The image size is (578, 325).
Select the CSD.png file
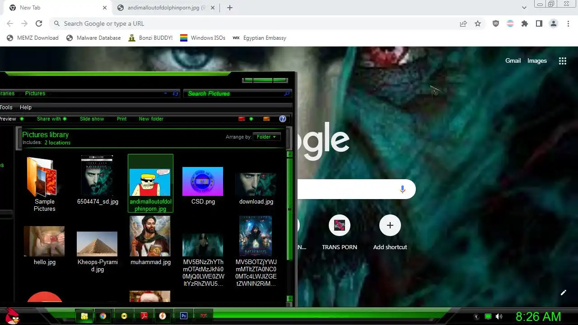203,186
